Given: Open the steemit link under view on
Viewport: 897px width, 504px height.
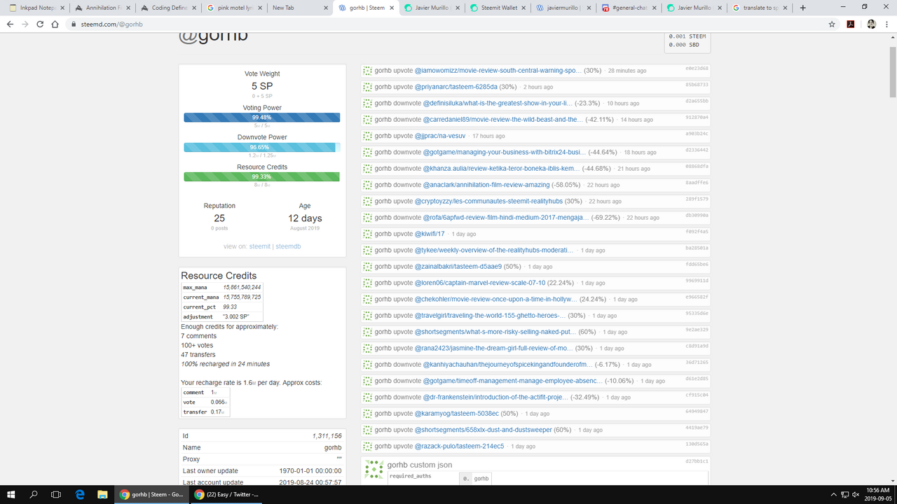Looking at the screenshot, I should [x=260, y=246].
